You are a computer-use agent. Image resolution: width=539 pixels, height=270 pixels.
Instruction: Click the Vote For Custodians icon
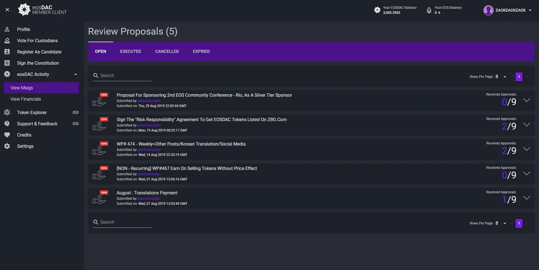7,41
